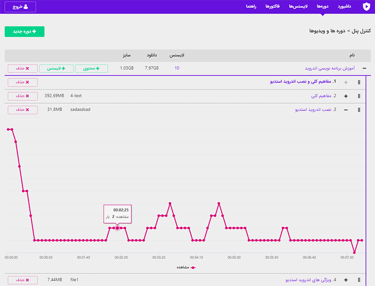
Task: Click drag handle of مفاهیم کلی row
Action: tap(359, 96)
